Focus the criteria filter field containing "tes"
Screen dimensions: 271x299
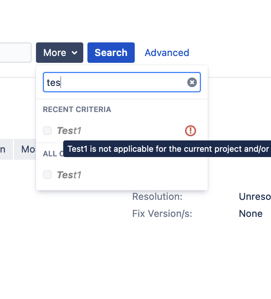click(x=114, y=83)
